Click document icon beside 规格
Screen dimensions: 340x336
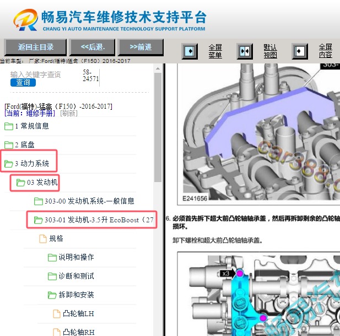pos(43,239)
